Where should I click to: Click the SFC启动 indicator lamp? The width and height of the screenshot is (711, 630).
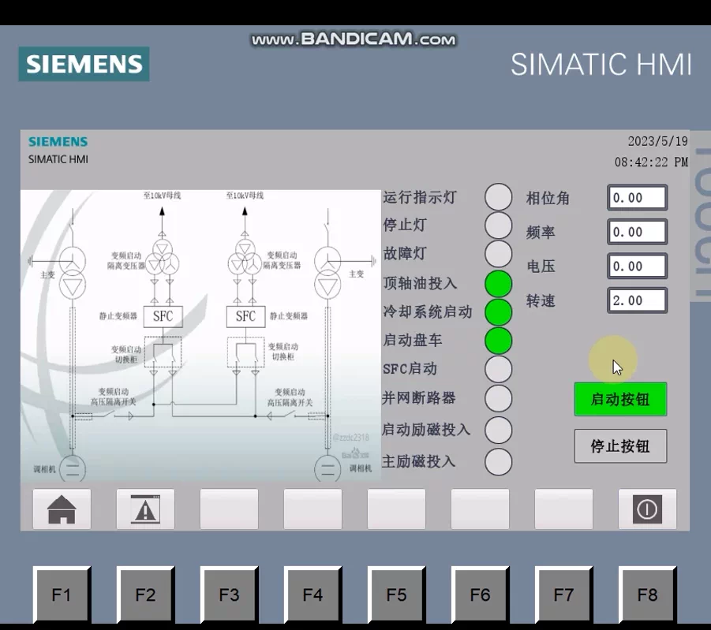(499, 369)
